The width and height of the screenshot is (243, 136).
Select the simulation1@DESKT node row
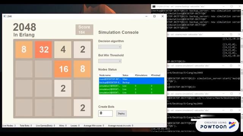point(132,86)
